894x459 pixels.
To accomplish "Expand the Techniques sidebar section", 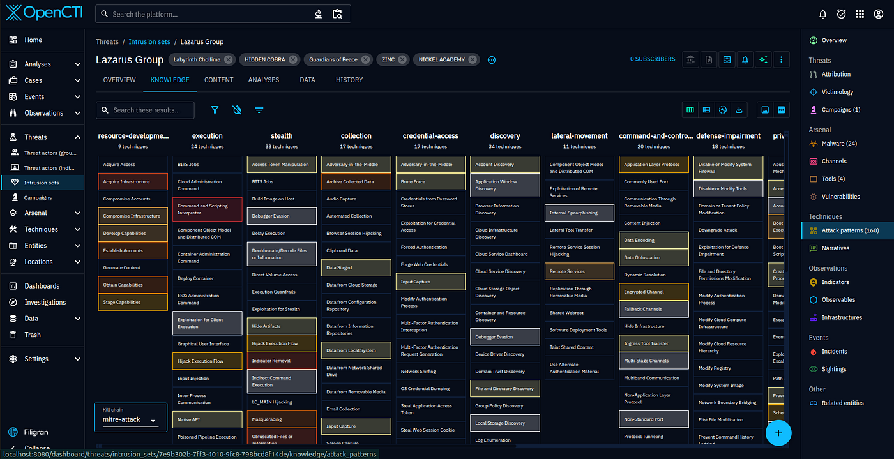I will coord(77,230).
